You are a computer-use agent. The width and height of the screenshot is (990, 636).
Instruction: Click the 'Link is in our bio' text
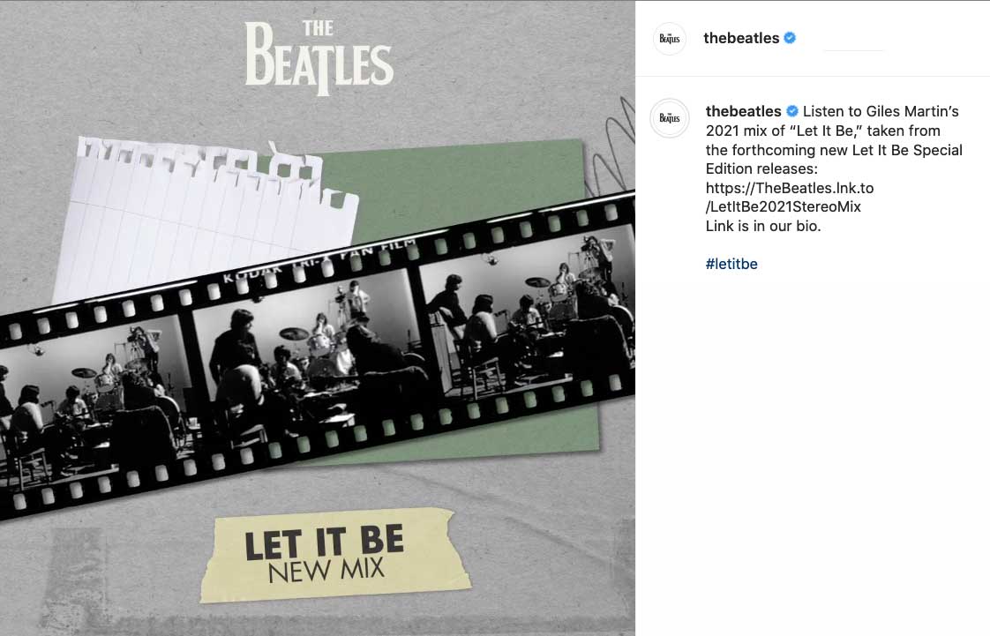click(x=763, y=226)
